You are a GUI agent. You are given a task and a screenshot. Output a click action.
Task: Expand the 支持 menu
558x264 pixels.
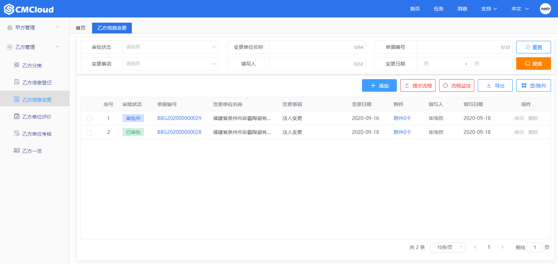coord(489,9)
